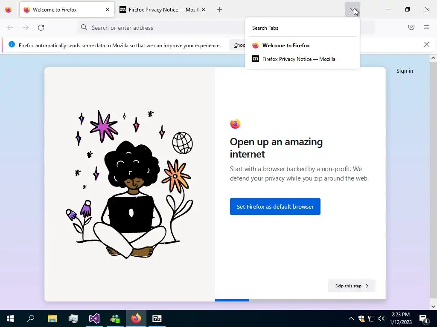The height and width of the screenshot is (327, 437).
Task: Collapse the List all tabs dropdown
Action: [352, 10]
